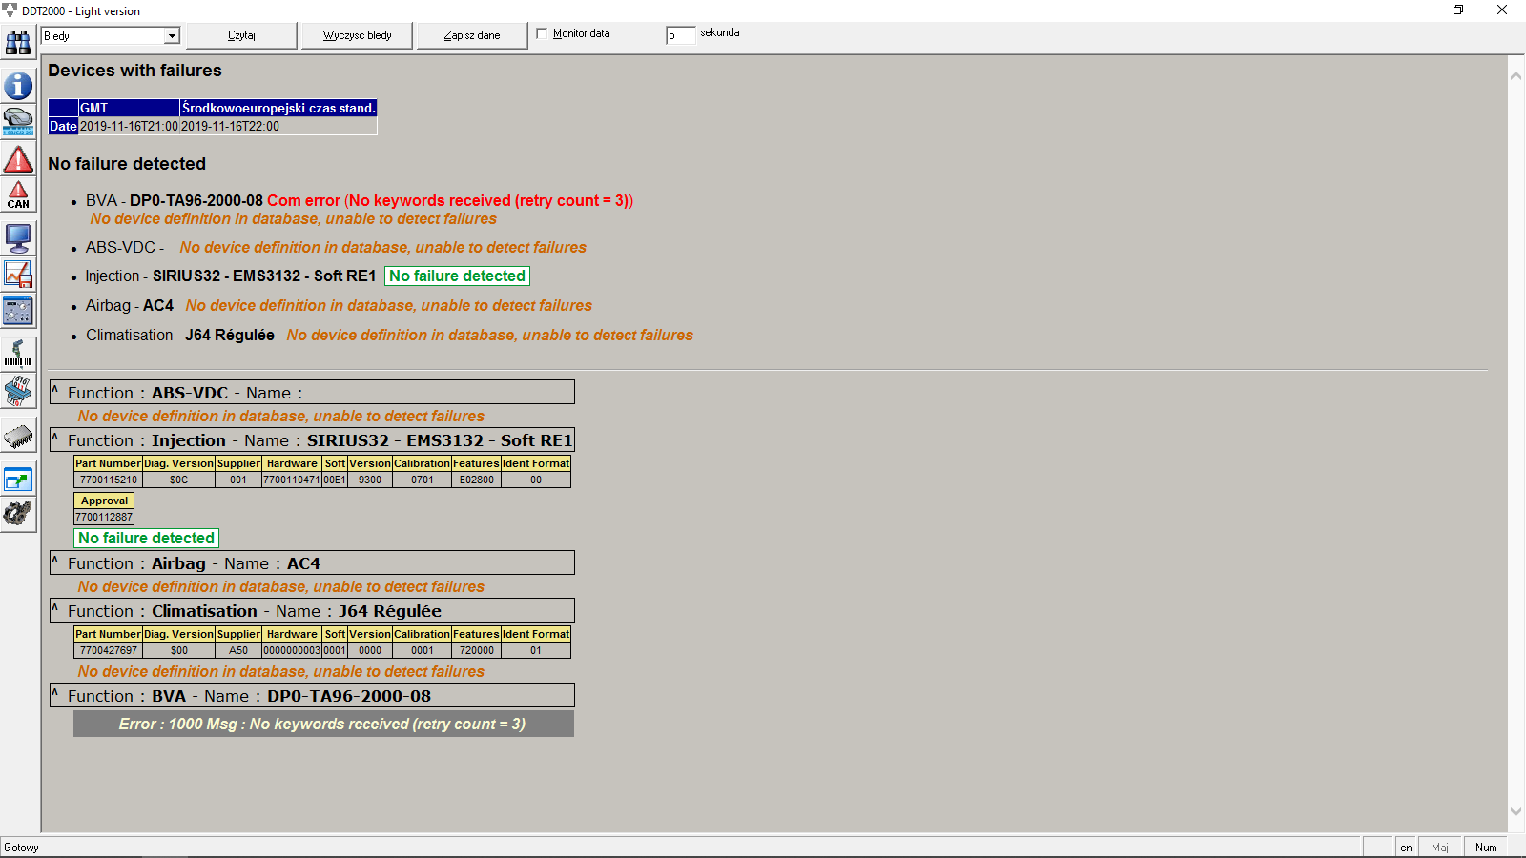This screenshot has height=858, width=1526.
Task: Open the red warning triangle failures icon
Action: coord(18,159)
